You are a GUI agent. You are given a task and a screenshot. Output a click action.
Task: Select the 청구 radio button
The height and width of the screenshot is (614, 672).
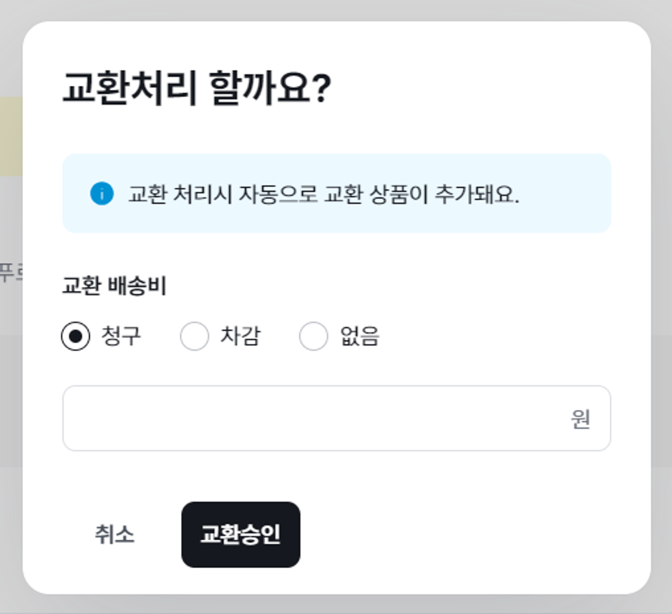(76, 336)
